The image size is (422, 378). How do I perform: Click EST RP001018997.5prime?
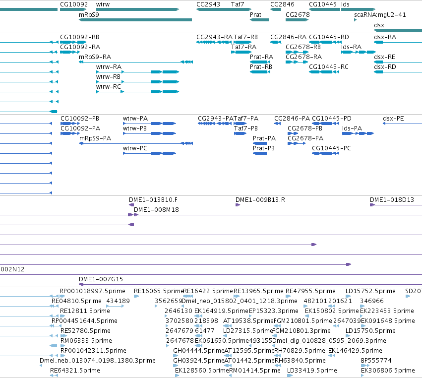point(62,296)
